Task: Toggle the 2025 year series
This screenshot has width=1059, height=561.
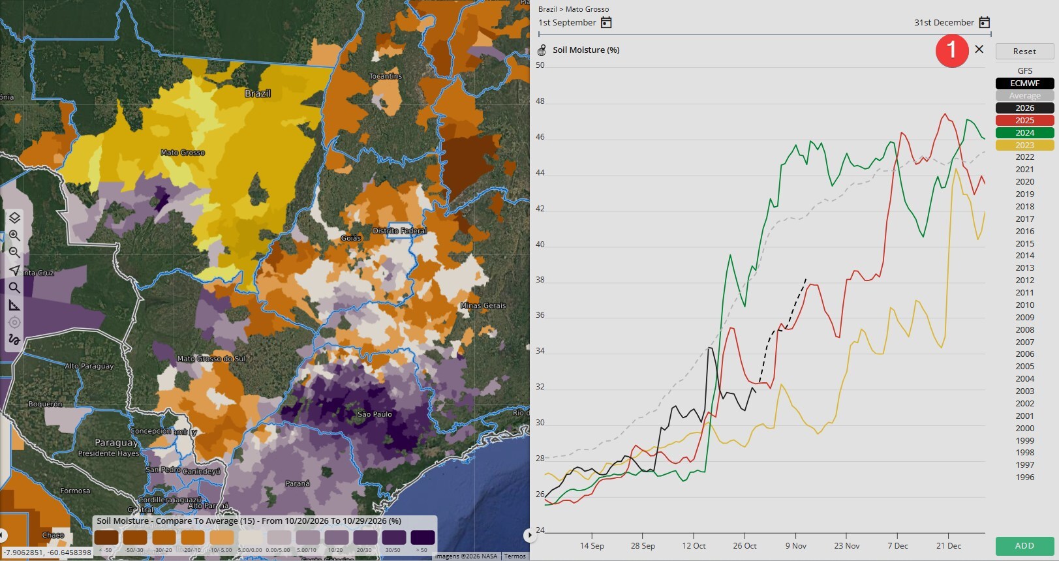Action: [x=1024, y=121]
